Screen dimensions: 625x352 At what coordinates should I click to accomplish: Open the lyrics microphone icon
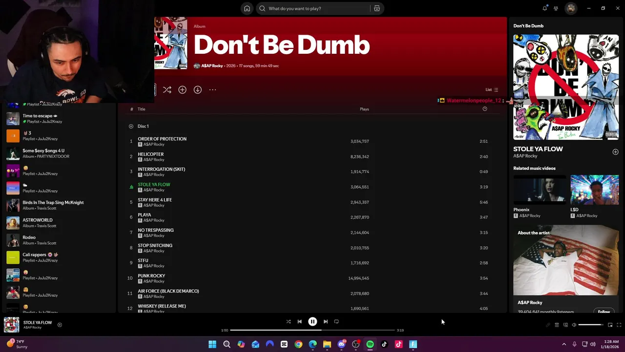tap(548, 325)
